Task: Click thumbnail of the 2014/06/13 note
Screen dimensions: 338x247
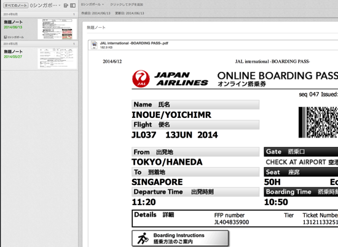Action: click(x=57, y=29)
